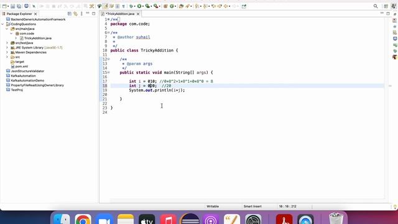Expand the TrickyAddition.java tree node

coord(16,38)
